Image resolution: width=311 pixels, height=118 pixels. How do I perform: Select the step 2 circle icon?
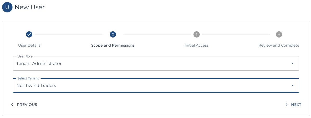click(113, 34)
